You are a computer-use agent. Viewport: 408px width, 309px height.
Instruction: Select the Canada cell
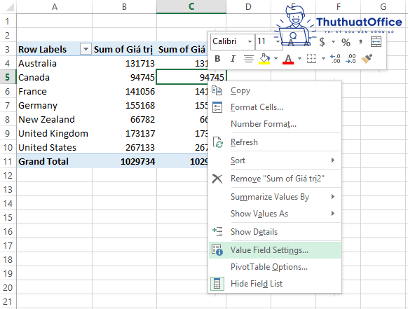click(55, 77)
